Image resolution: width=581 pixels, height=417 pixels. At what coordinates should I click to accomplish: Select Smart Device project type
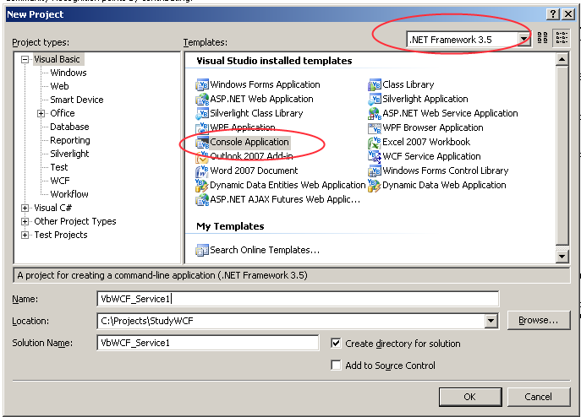(x=77, y=100)
